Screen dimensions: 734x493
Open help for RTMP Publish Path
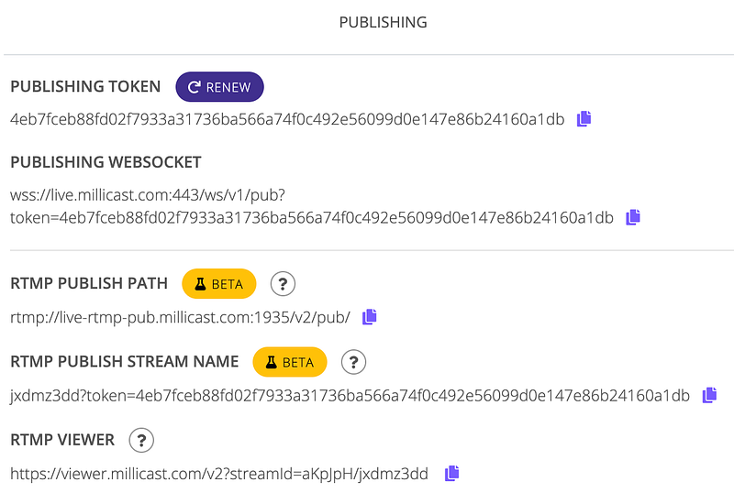[x=284, y=284]
